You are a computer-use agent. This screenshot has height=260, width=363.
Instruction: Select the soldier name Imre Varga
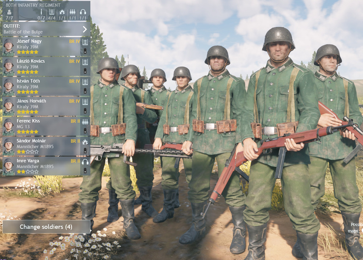(28, 161)
